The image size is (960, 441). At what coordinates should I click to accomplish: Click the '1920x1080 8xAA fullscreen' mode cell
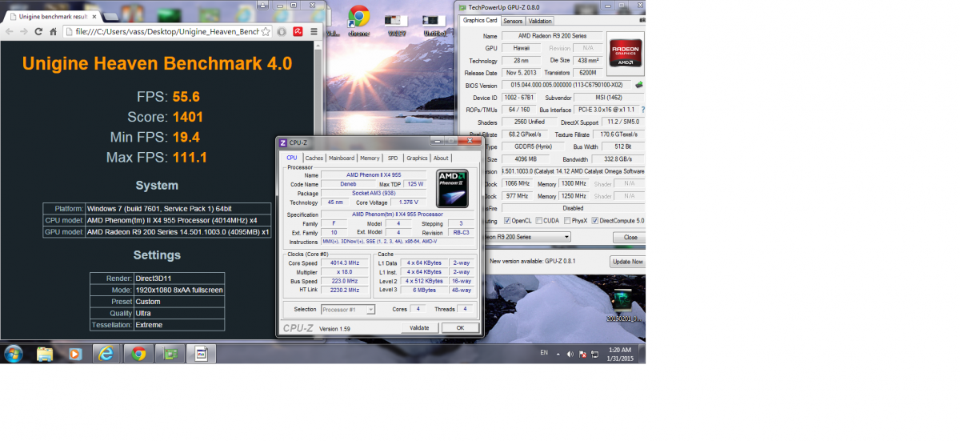(x=179, y=290)
